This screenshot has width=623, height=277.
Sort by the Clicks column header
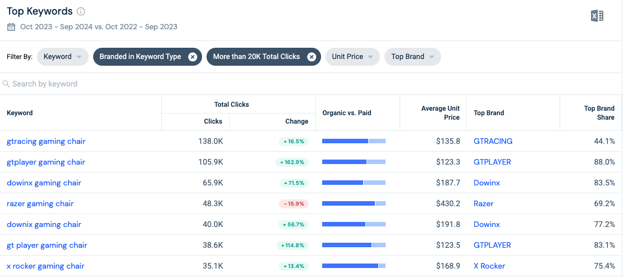click(x=213, y=121)
